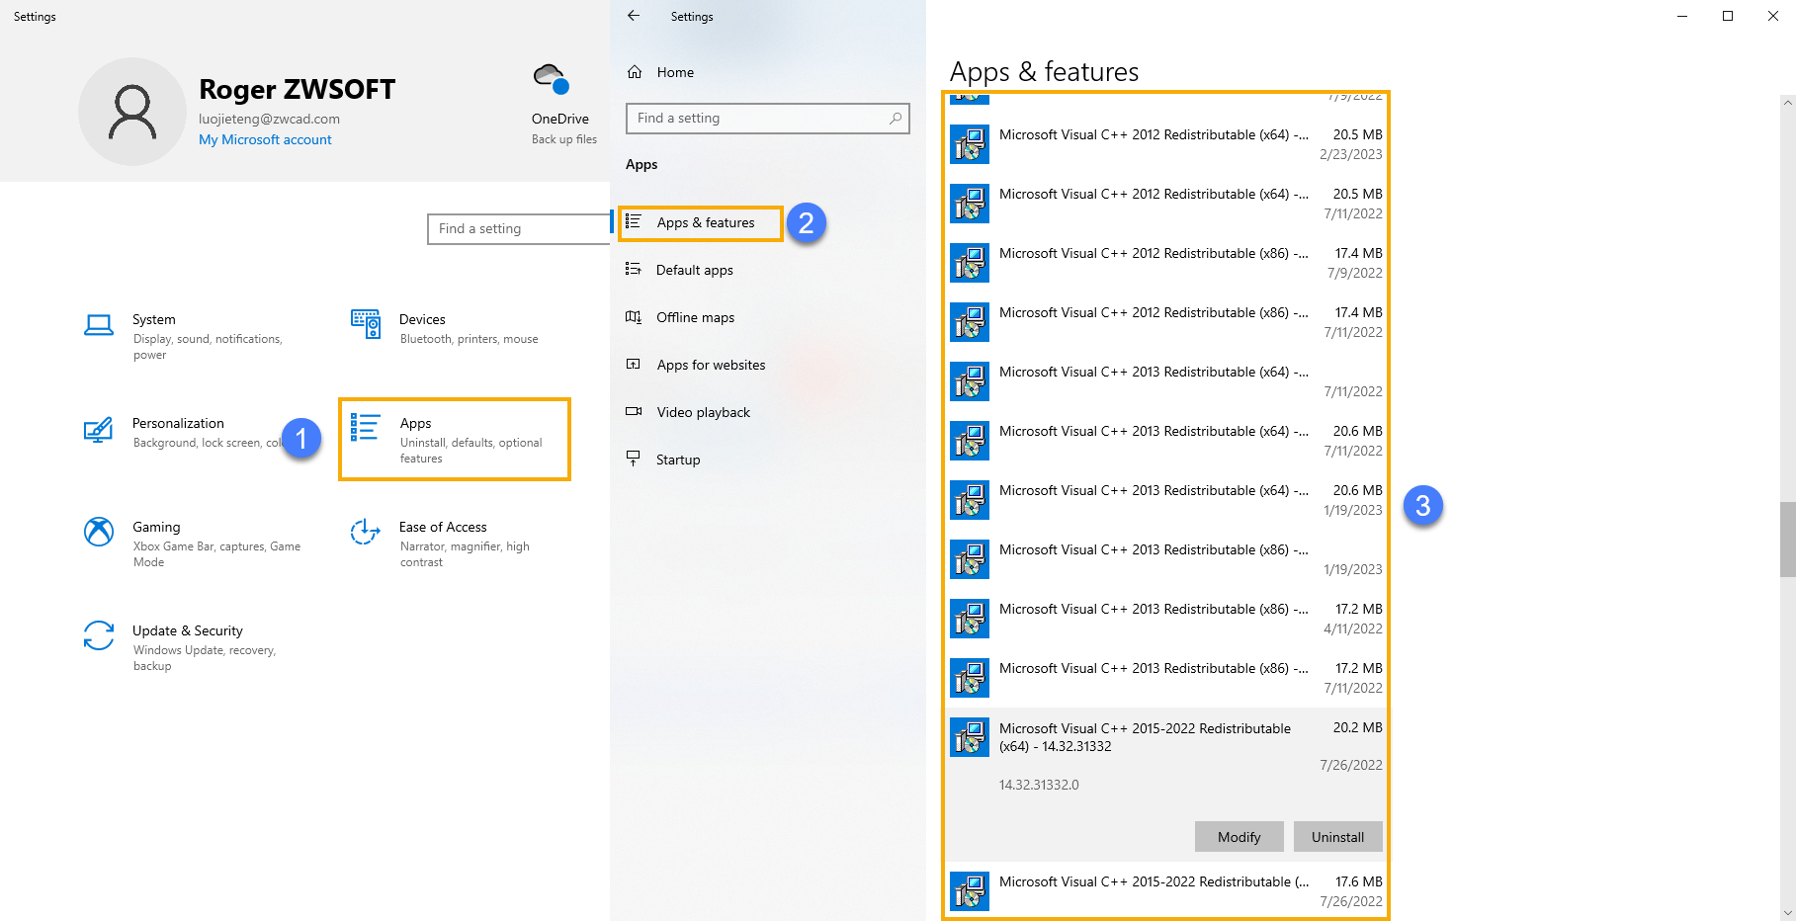Click the Apps & features page heading
The image size is (1796, 921).
tap(1044, 71)
